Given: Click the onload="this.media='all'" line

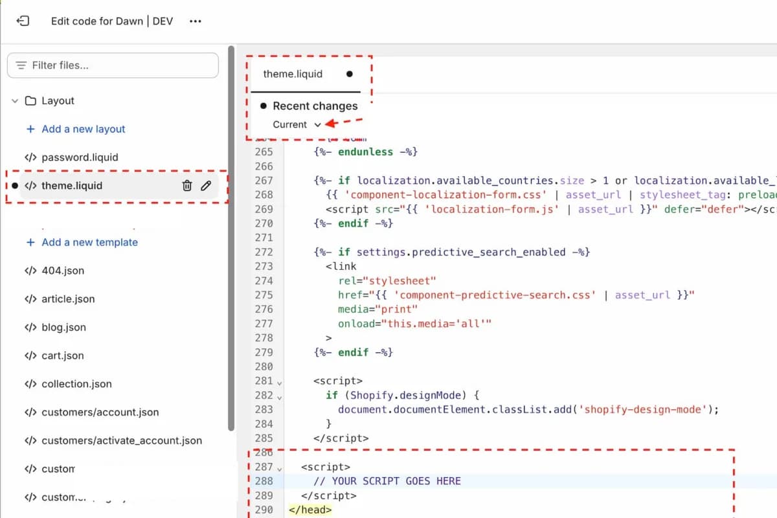Looking at the screenshot, I should (415, 323).
